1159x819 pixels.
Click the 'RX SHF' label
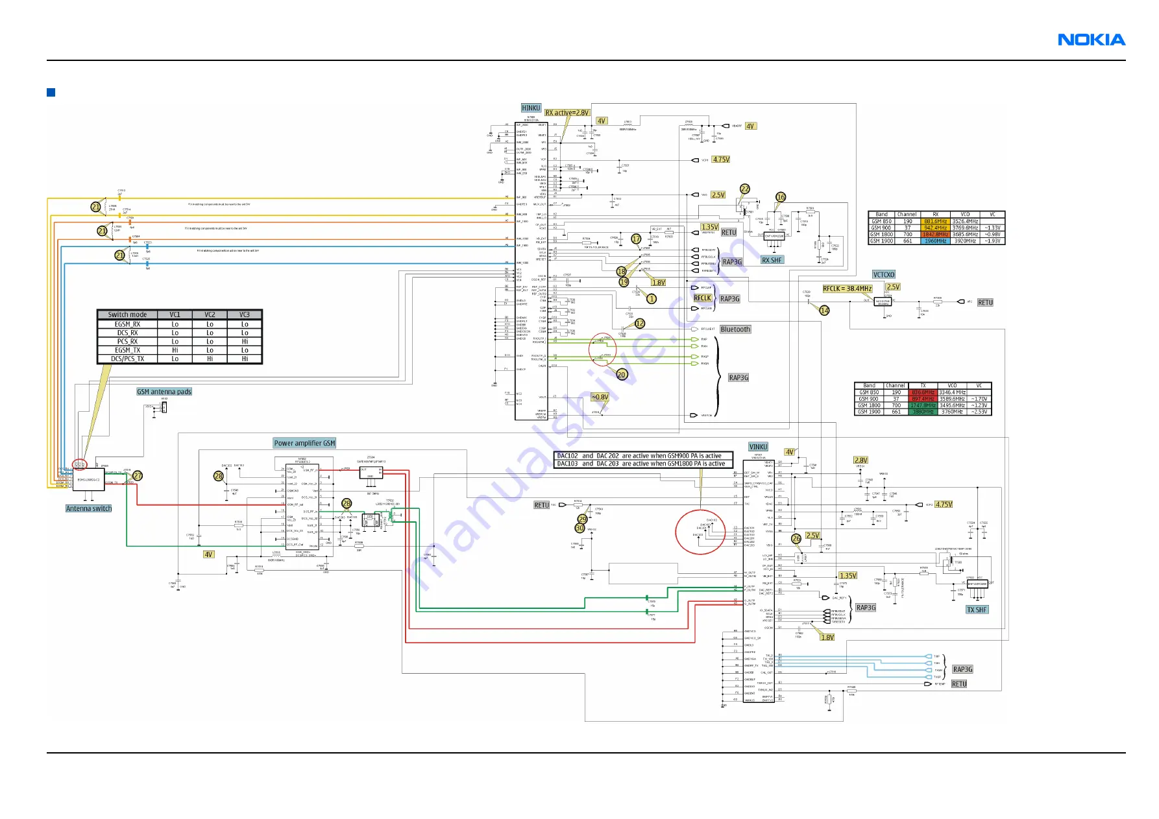pos(772,260)
